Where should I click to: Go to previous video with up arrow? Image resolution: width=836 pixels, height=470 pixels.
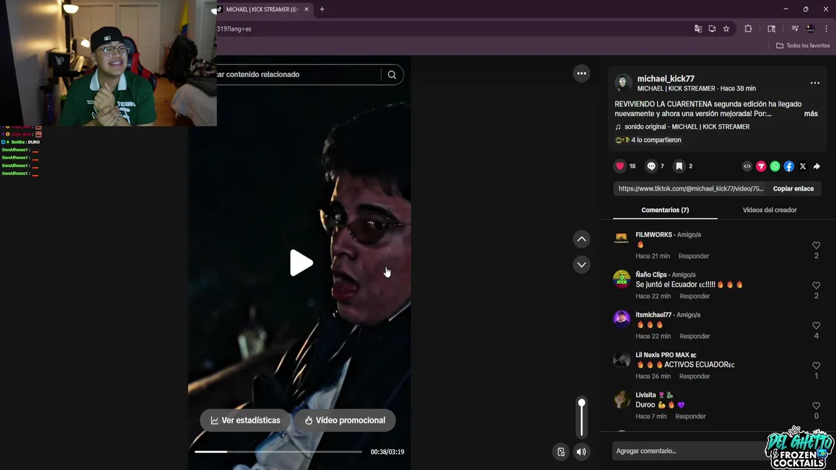pyautogui.click(x=581, y=240)
